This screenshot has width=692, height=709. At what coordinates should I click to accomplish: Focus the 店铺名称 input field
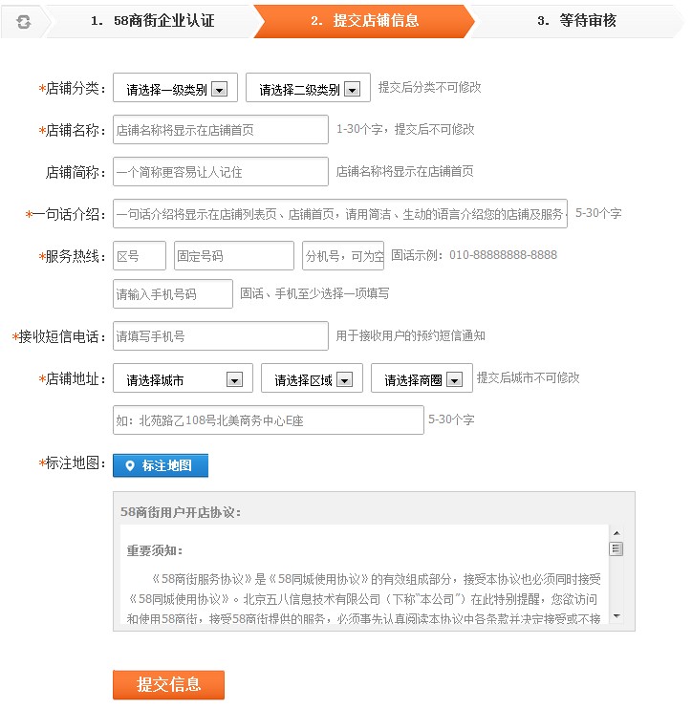point(220,129)
